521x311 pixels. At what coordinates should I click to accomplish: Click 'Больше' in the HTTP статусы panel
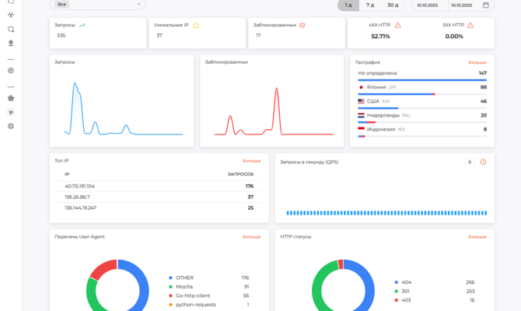(477, 237)
